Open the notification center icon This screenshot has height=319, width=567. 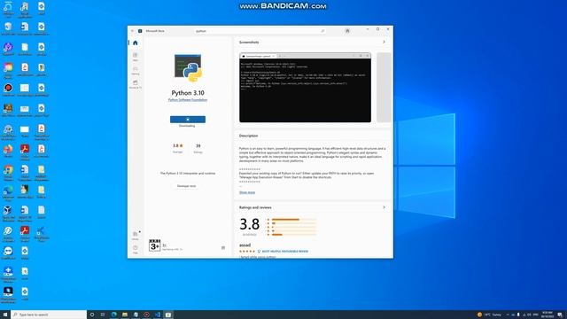[x=560, y=315]
